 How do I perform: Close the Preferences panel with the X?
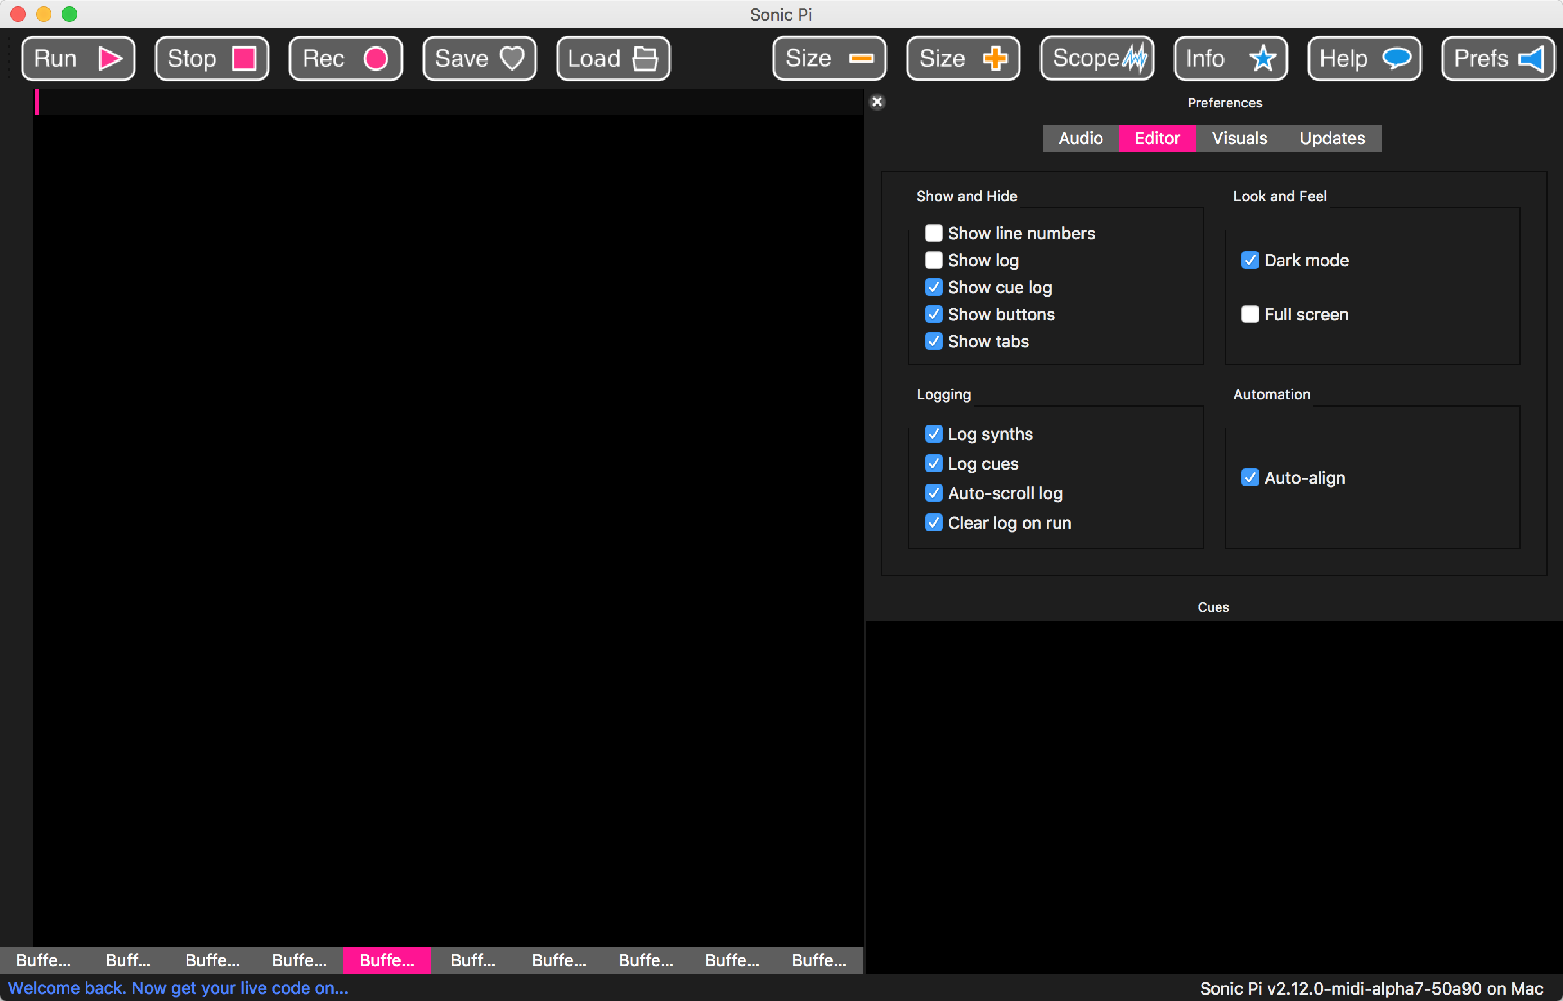point(877,102)
